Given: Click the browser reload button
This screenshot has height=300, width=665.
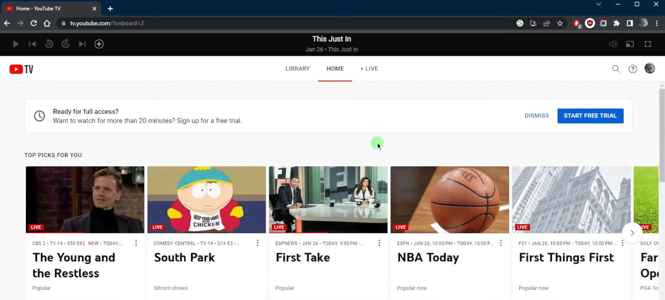Looking at the screenshot, I should tap(34, 23).
